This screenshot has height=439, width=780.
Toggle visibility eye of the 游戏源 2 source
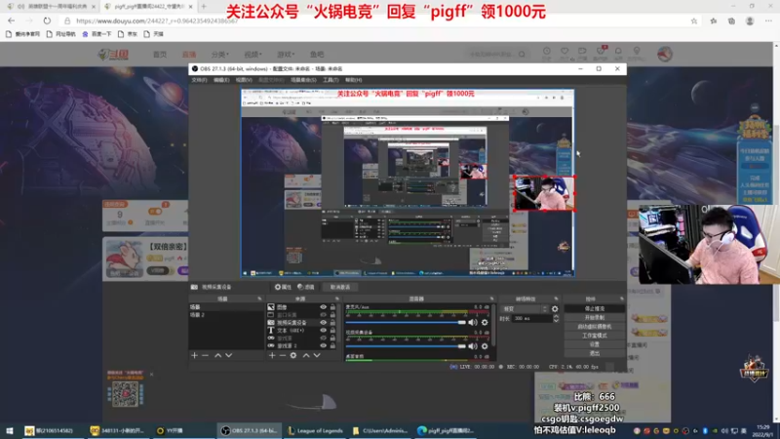coord(324,345)
